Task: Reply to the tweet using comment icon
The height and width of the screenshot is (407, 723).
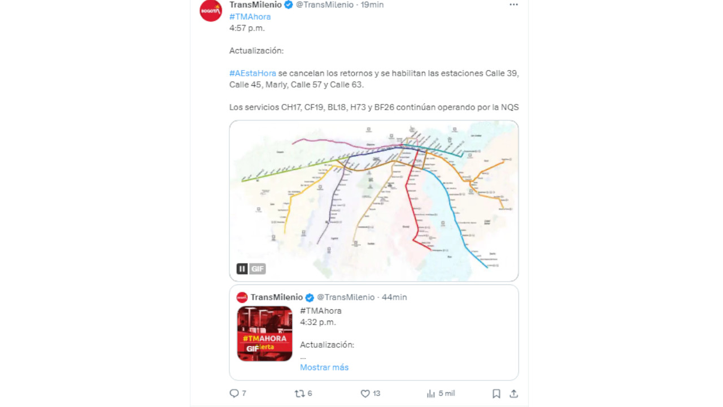Action: 234,393
